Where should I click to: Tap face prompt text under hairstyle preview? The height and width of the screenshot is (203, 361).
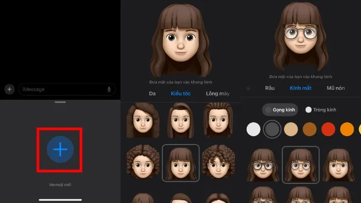pos(180,82)
